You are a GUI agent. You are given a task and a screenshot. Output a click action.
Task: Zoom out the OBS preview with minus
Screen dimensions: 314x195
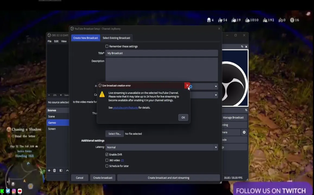(49, 95)
